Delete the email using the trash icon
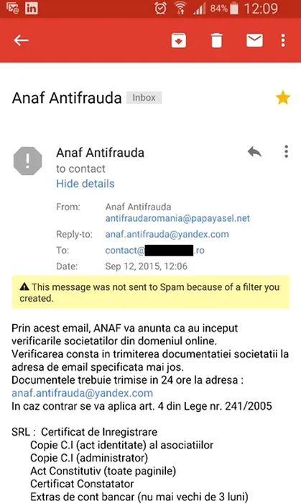 click(216, 40)
